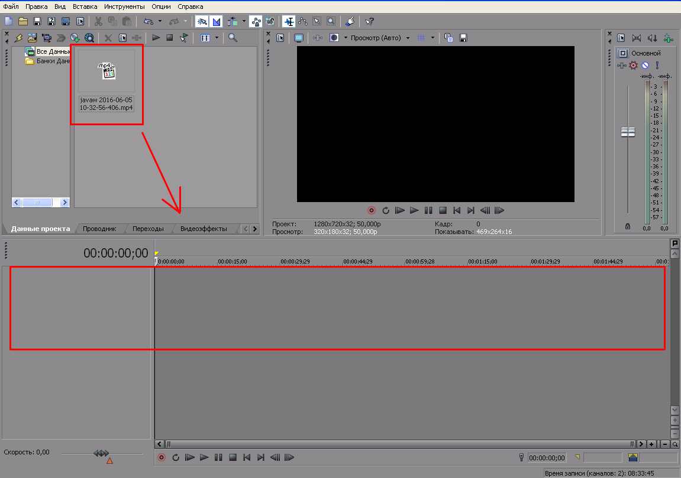Save the project using first floppy icon

coord(37,21)
